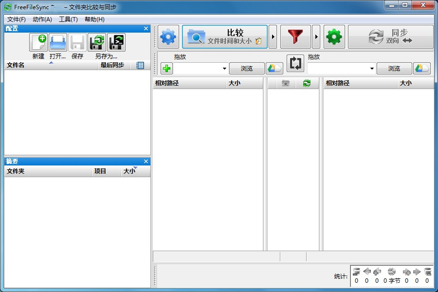Expand the left folder path dropdown
Screen dimensions: 438x292
click(x=224, y=68)
